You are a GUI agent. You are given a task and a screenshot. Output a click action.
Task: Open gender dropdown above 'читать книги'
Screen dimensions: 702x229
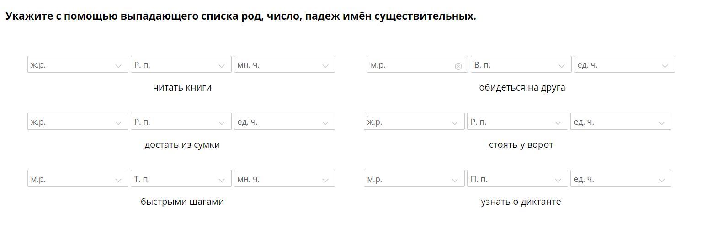pos(78,64)
